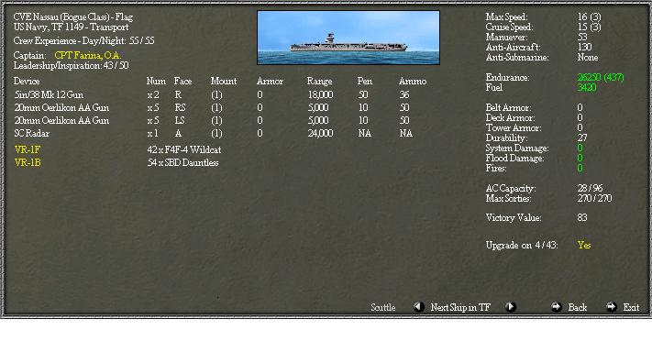Click range 18,000 in gun row
Image resolution: width=652 pixels, height=352 pixels.
[321, 94]
